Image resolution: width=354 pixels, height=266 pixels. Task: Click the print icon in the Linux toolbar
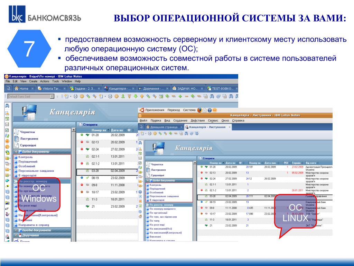[x=149, y=134]
